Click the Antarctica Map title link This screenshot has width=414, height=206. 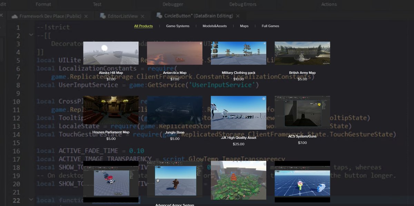click(175, 73)
